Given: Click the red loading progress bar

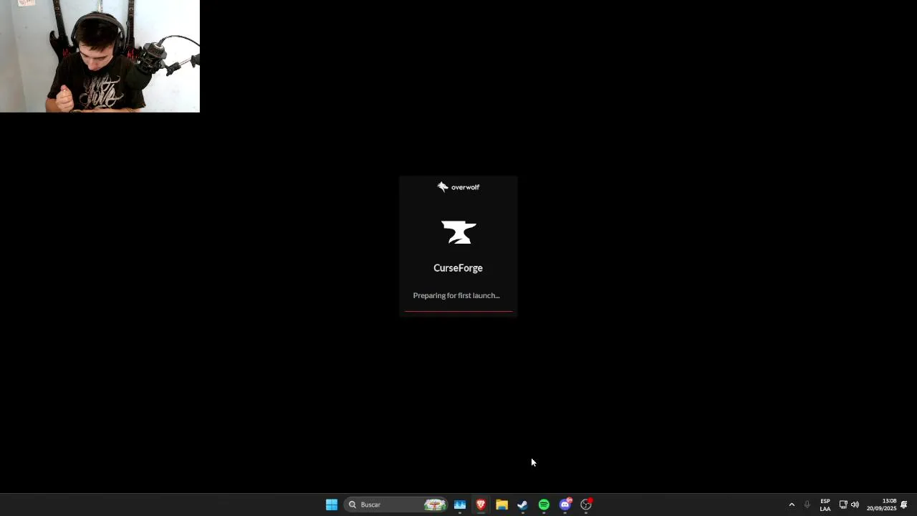Looking at the screenshot, I should [x=458, y=311].
